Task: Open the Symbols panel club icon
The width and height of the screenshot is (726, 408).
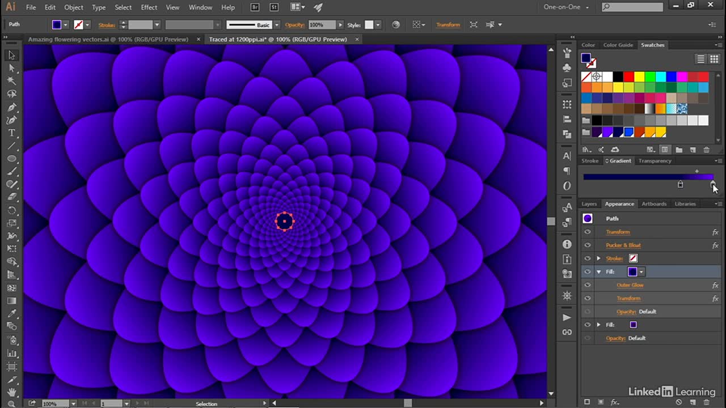Action: tap(567, 68)
